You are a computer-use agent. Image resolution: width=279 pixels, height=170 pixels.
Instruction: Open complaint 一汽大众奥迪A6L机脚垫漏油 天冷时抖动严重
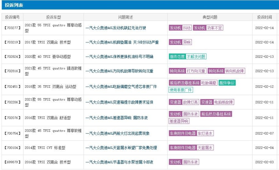(x=122, y=42)
